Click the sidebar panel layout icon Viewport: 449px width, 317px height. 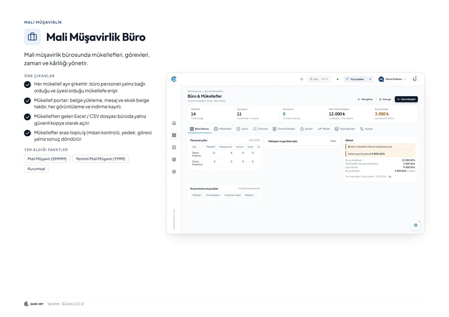(174, 147)
